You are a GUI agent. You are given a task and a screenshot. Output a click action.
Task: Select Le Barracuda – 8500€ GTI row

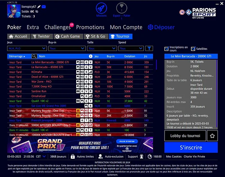80,67
